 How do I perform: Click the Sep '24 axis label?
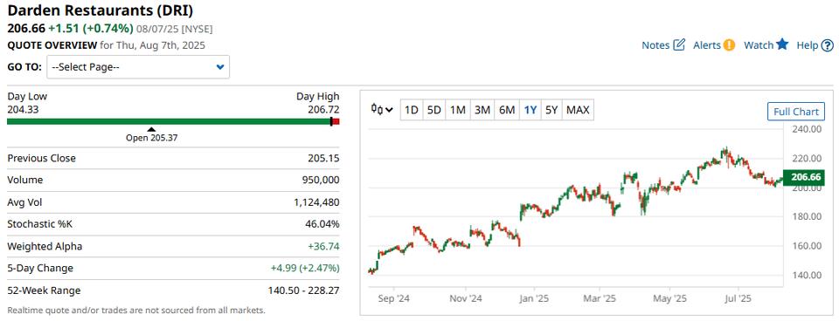point(393,299)
